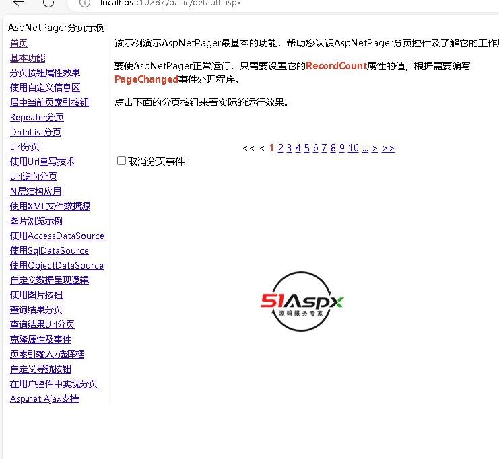This screenshot has height=459, width=499.
Task: Click the pager ellipsis more-pages link
Action: pyautogui.click(x=366, y=149)
